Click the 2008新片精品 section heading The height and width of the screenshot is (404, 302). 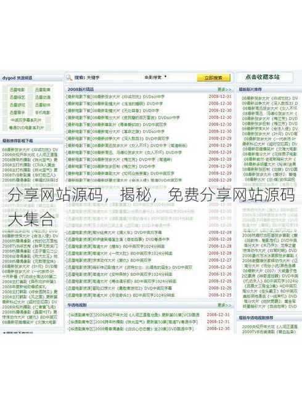click(x=81, y=89)
